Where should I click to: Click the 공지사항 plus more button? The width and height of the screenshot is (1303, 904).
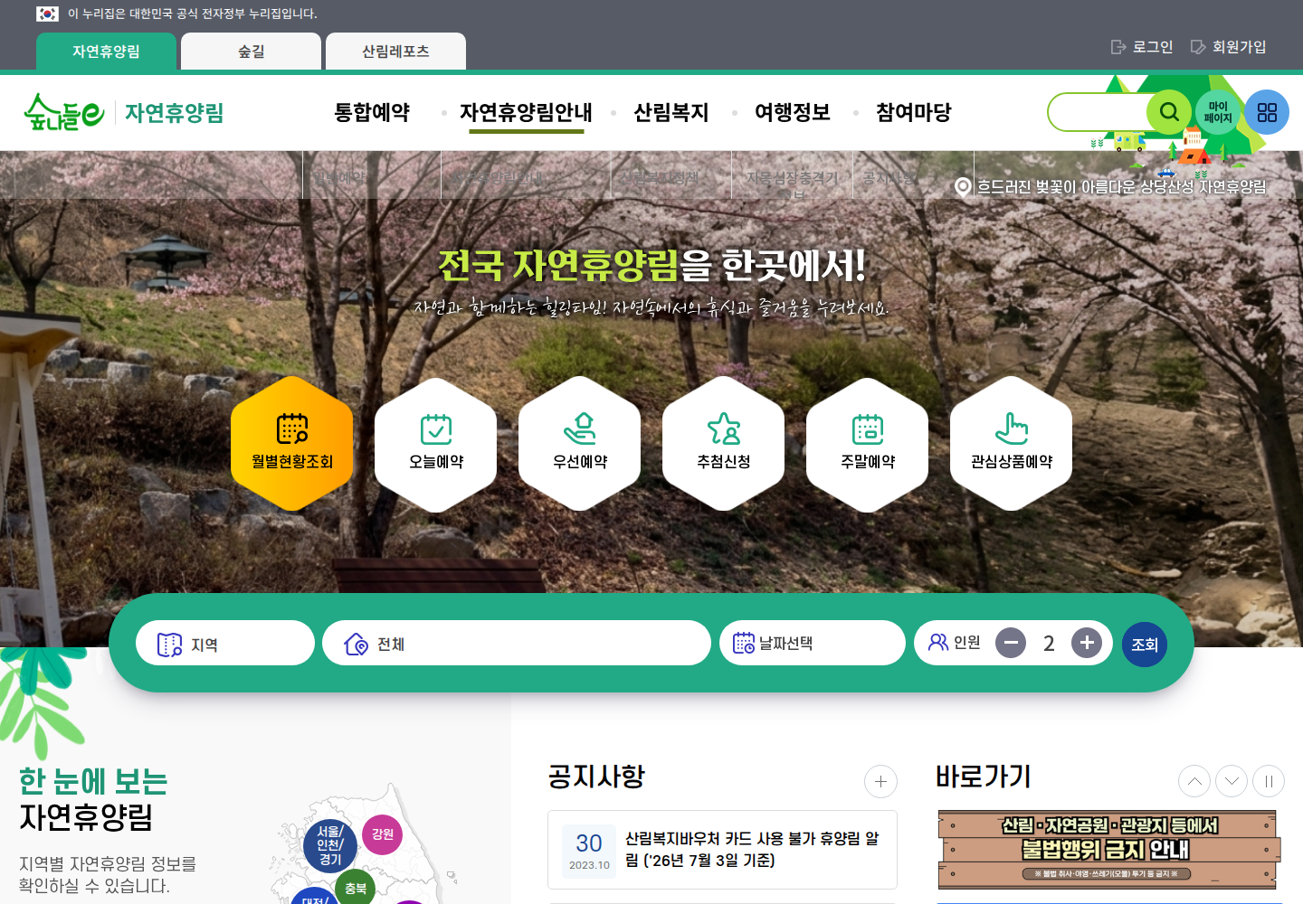[880, 782]
